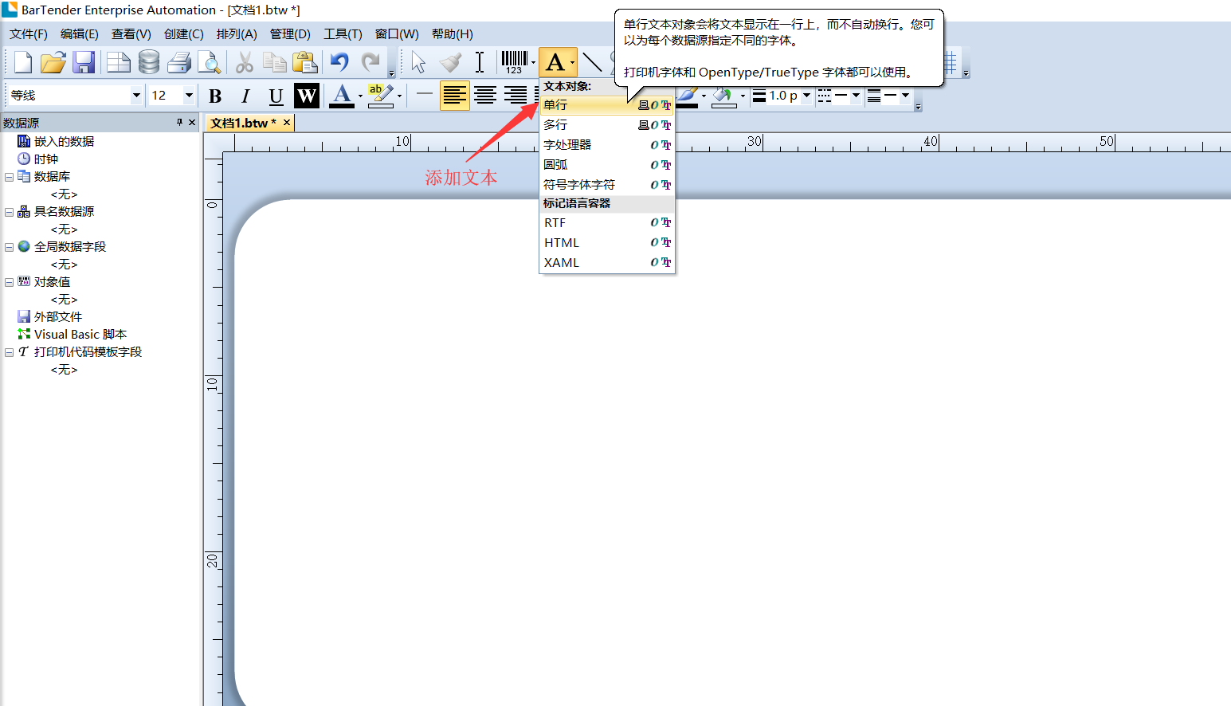Collapse the 数据库 tree node

10,177
